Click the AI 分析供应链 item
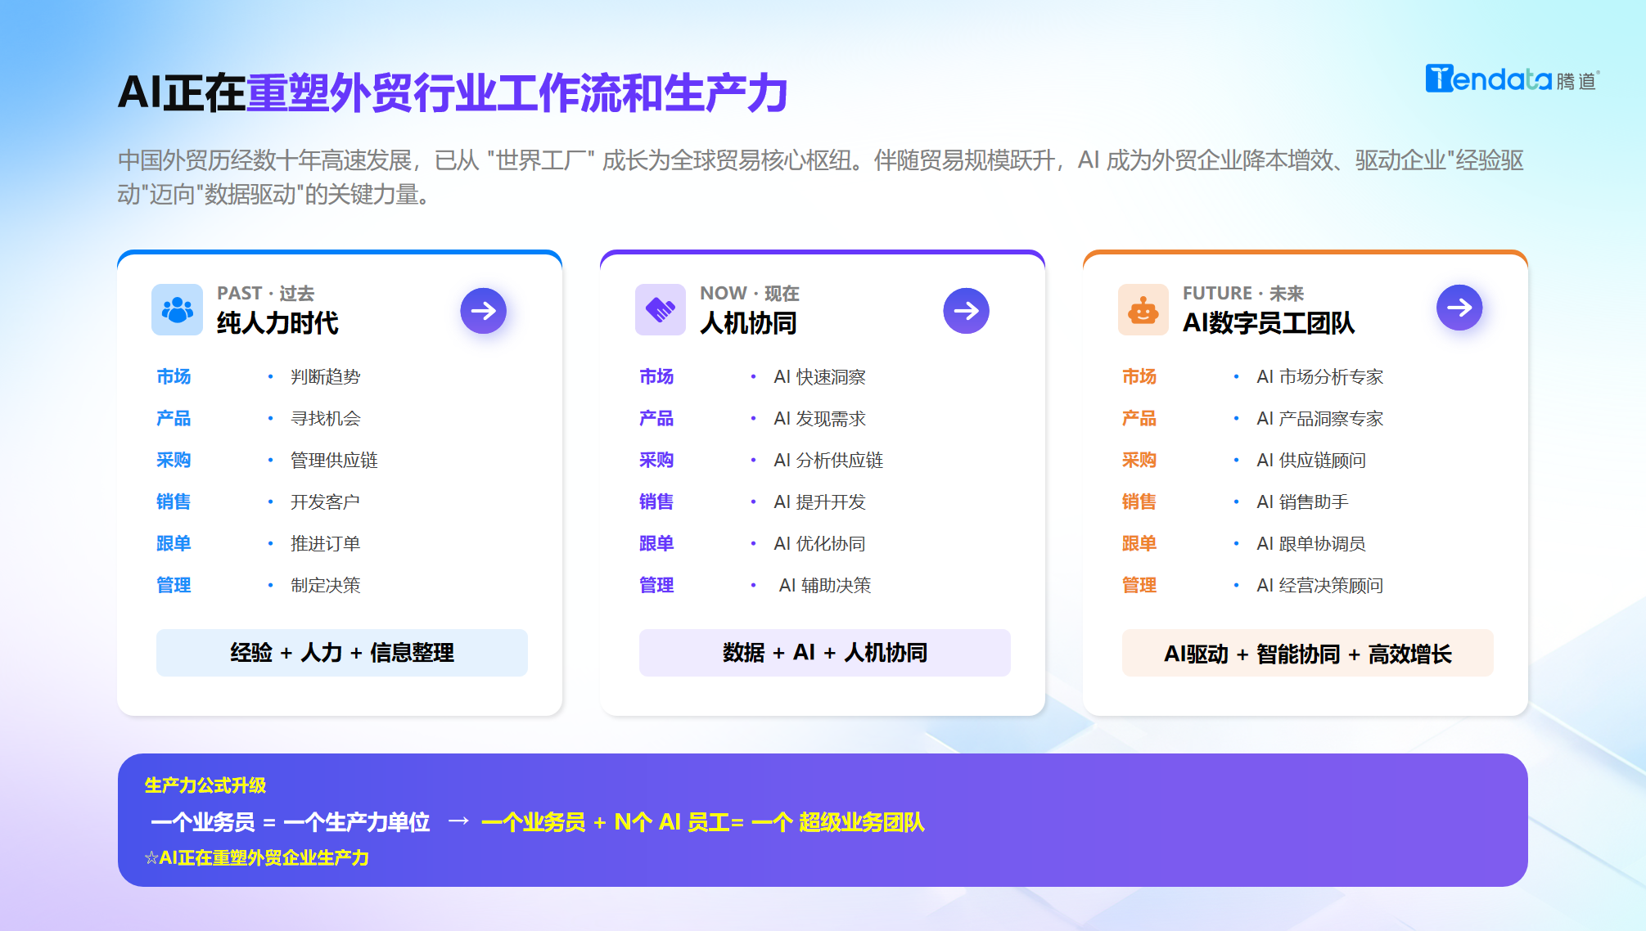Screen dimensions: 1646x931 point(828,460)
